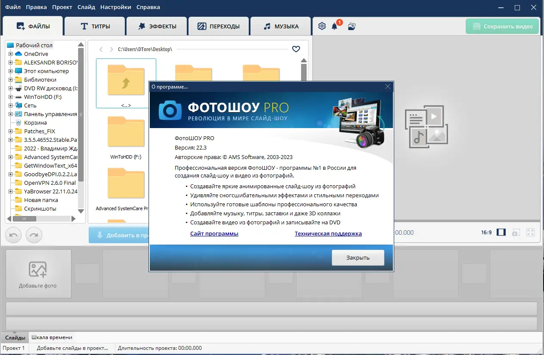Select Новая папка in the tree

[41, 200]
